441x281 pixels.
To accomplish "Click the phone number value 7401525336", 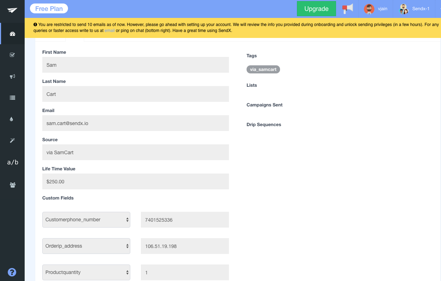I will click(185, 220).
